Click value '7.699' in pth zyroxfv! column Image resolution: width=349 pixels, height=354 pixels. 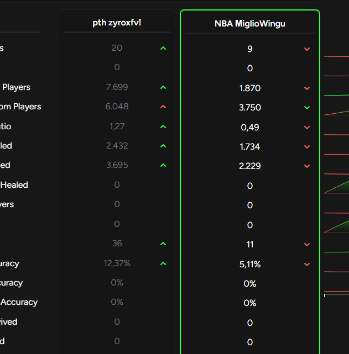(x=117, y=87)
